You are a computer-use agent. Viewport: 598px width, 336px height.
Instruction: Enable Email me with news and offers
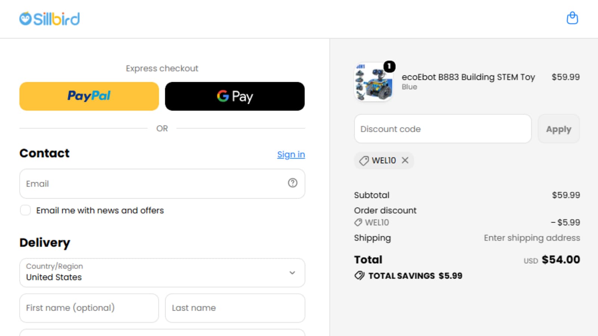pos(25,210)
